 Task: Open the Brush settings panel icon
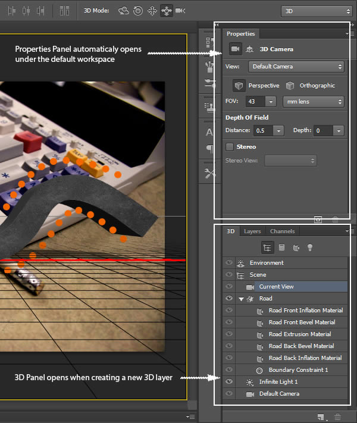click(209, 83)
